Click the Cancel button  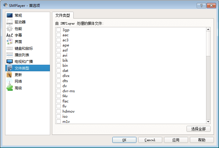point(150,140)
